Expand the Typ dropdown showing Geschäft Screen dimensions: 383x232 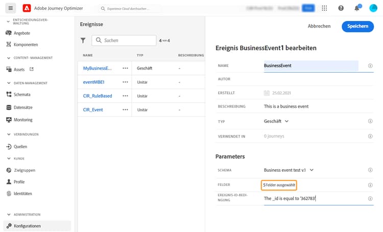(276, 121)
